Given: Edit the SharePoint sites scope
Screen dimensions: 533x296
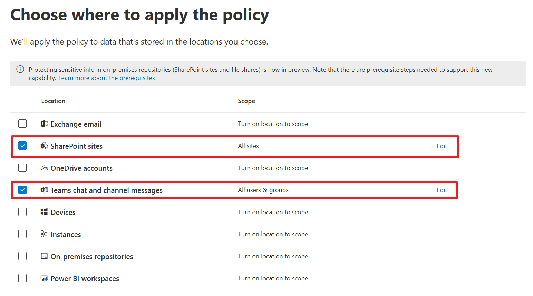Looking at the screenshot, I should 442,146.
